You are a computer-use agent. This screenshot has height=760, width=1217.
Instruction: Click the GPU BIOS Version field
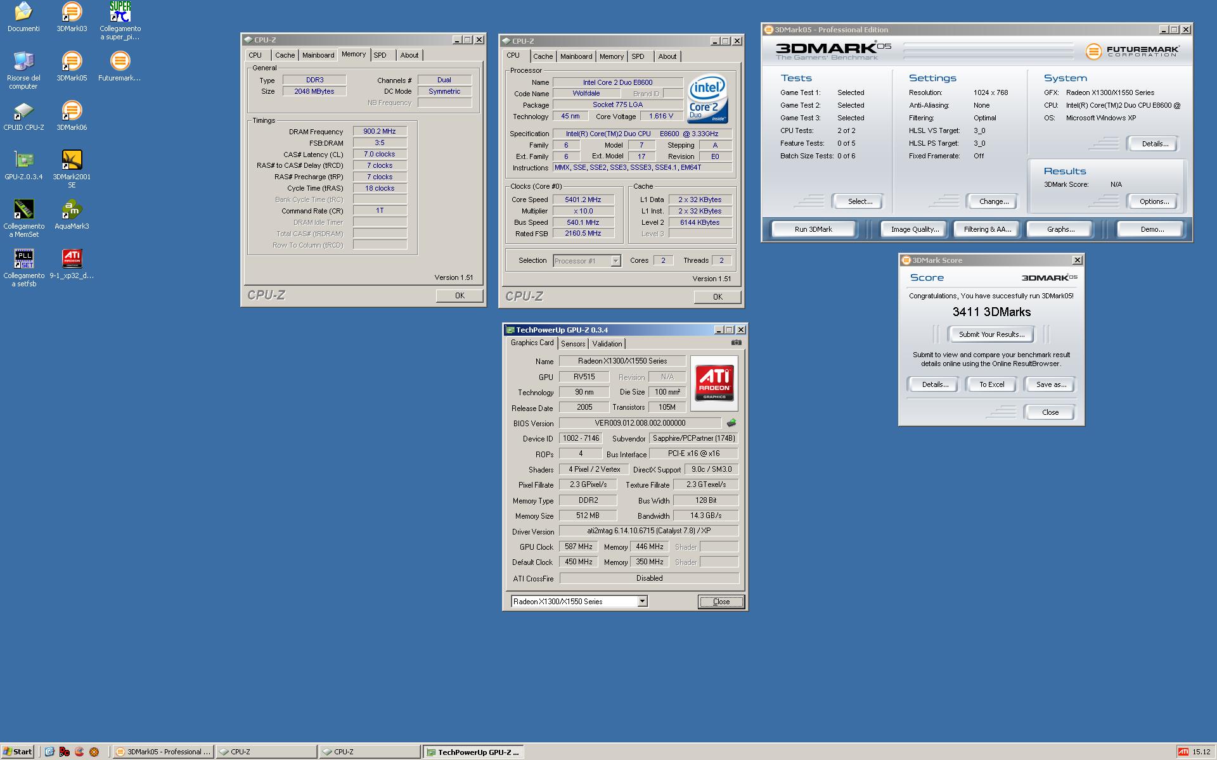(640, 423)
